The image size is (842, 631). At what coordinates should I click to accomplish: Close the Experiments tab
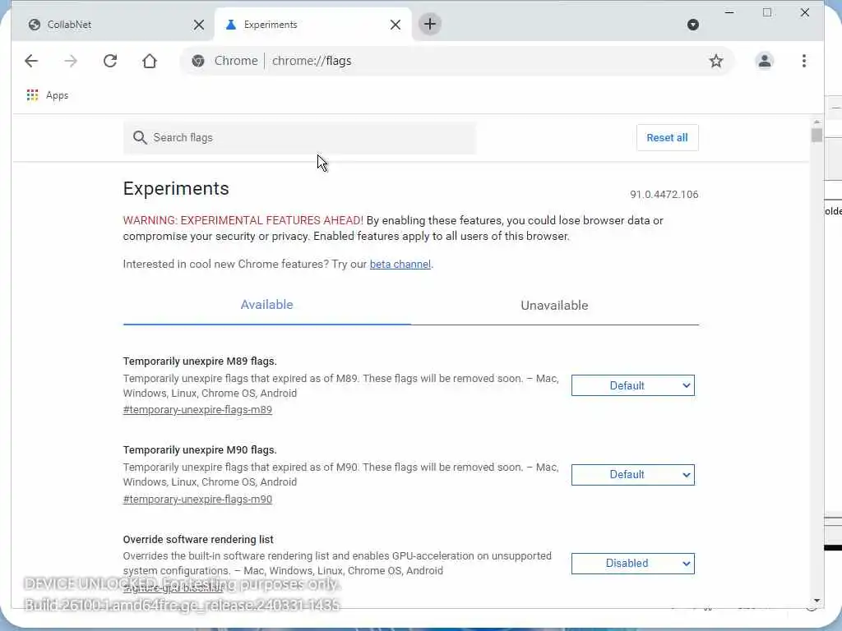[x=396, y=25]
